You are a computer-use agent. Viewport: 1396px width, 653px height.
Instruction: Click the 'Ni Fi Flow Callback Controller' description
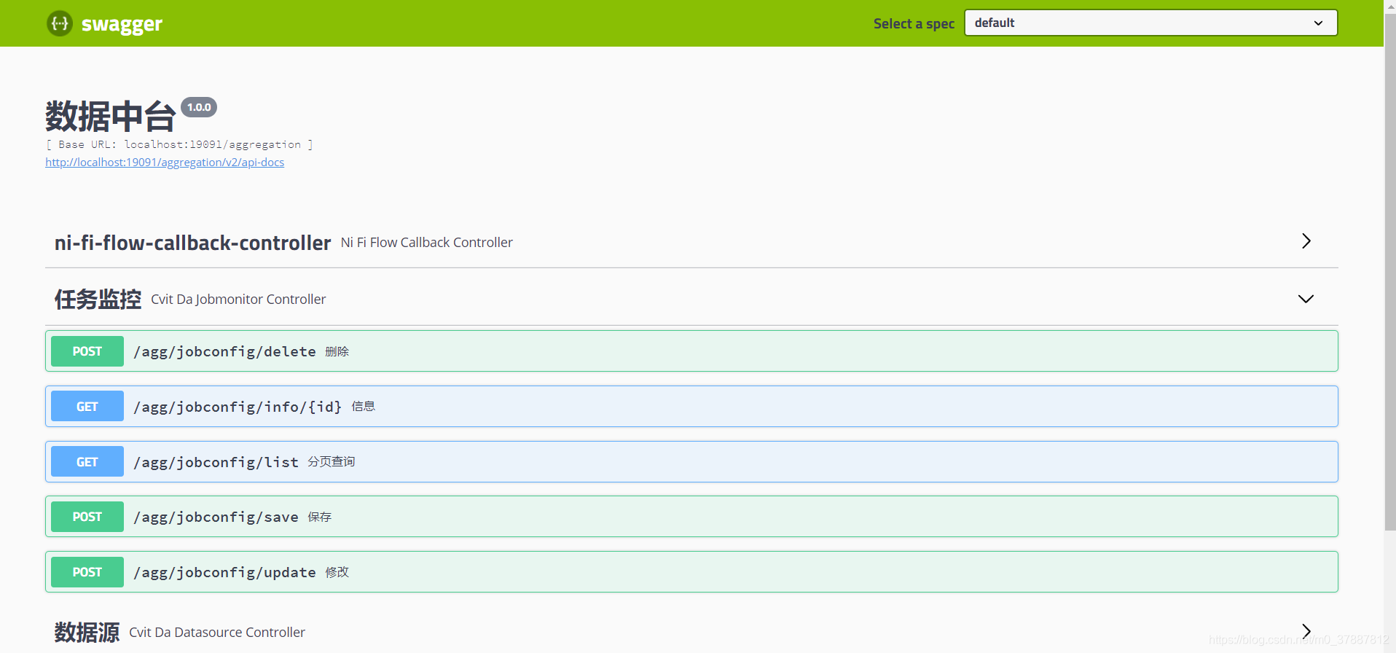(427, 242)
